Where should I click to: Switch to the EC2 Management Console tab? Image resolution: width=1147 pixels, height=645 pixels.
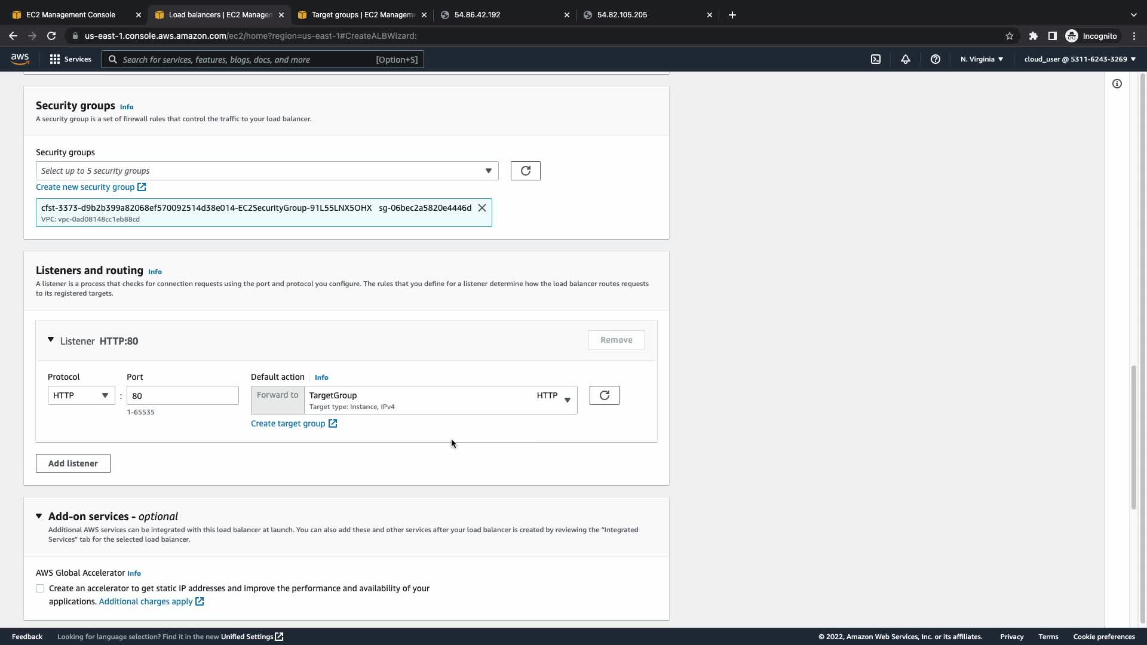pos(70,14)
